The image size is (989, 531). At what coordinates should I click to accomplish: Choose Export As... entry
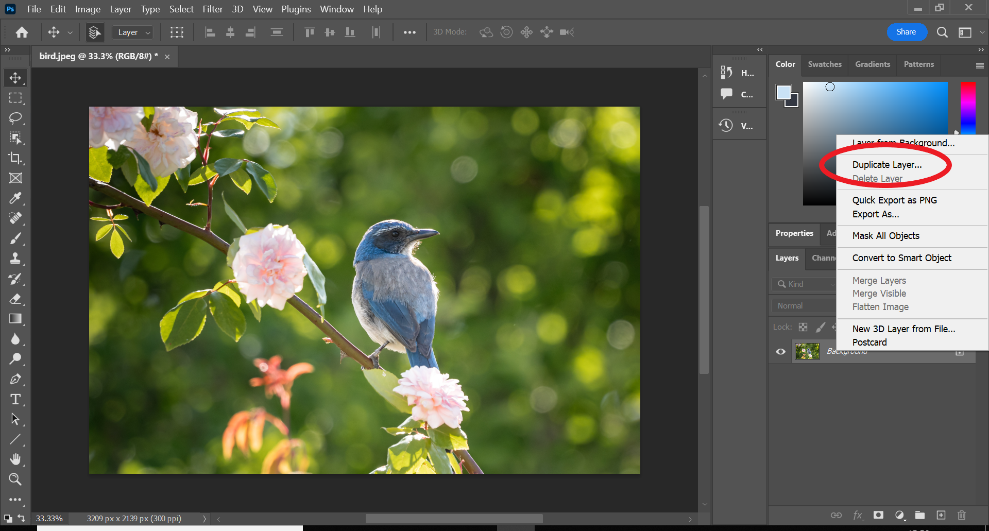coord(876,214)
